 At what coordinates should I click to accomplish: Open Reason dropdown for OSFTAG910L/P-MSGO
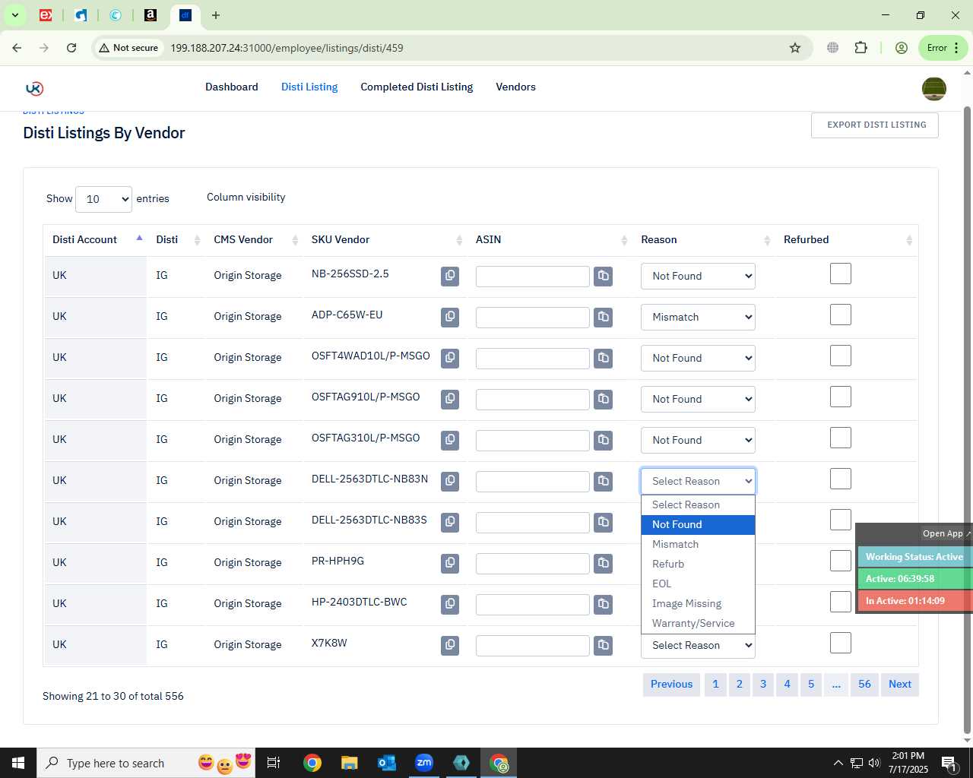pos(698,399)
